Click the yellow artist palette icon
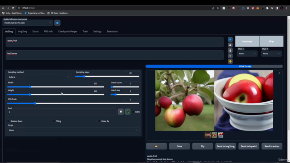 point(230,62)
